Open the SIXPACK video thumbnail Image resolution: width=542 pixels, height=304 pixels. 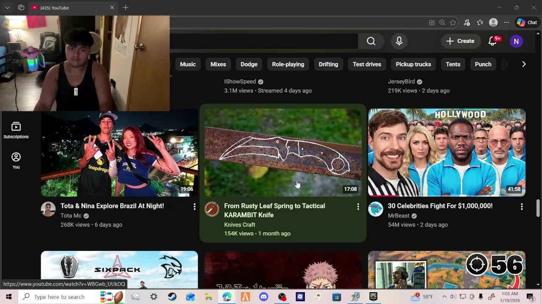pyautogui.click(x=119, y=270)
